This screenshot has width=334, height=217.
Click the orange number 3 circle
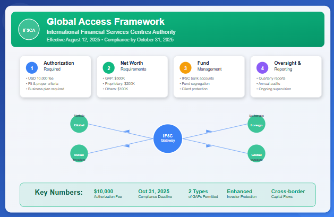[x=185, y=68]
